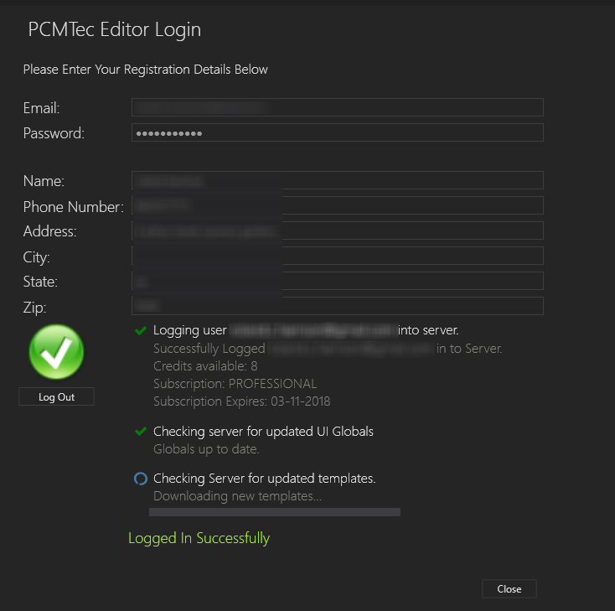The height and width of the screenshot is (611, 615).
Task: Focus the Email input field
Action: pos(338,107)
